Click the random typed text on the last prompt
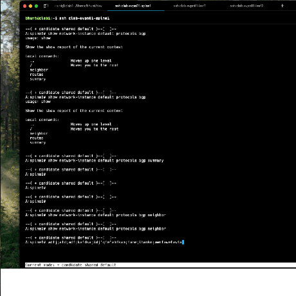The height and width of the screenshot is (296, 296). pos(115,242)
